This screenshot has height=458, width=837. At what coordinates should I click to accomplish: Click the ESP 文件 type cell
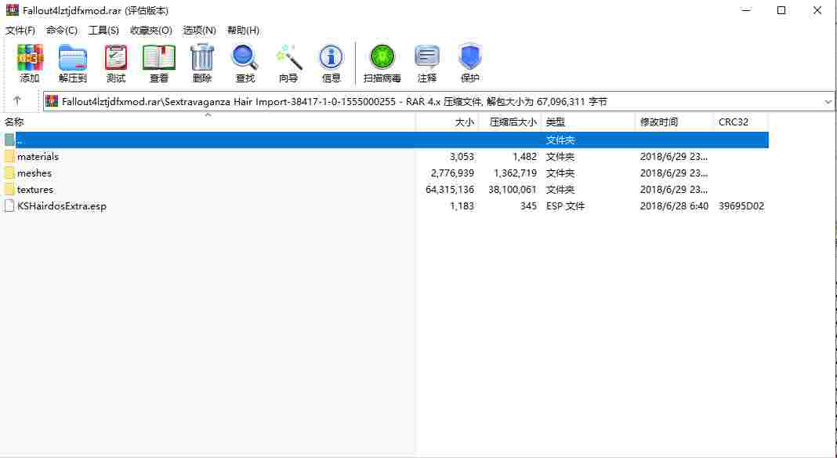tap(565, 205)
